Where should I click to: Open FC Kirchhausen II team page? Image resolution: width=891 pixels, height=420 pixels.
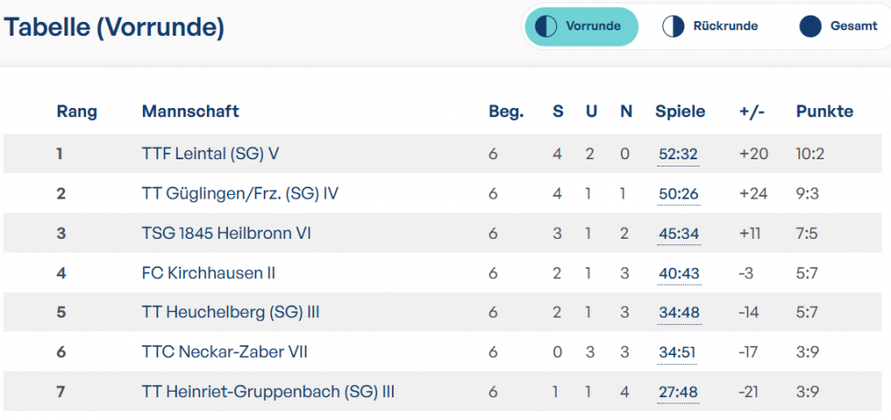tap(209, 273)
